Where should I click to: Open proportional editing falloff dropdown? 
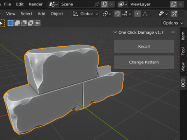pyautogui.click(x=147, y=14)
